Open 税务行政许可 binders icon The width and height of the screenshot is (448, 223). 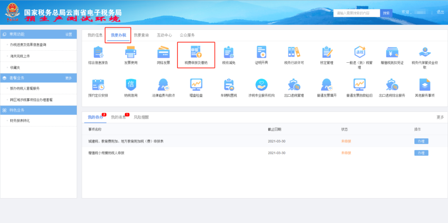(294, 52)
